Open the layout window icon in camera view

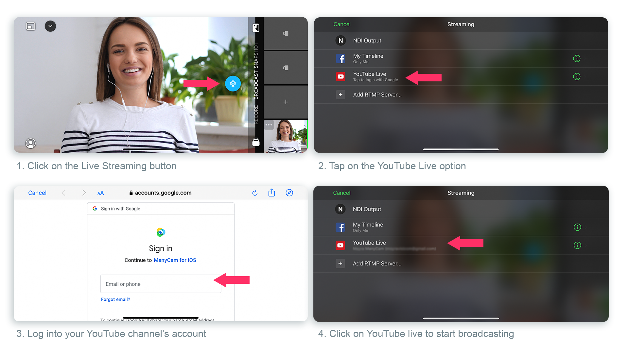pyautogui.click(x=31, y=26)
